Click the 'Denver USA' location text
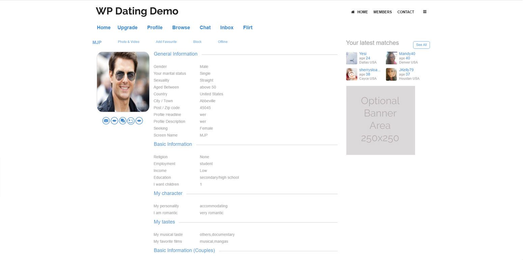 pyautogui.click(x=408, y=62)
